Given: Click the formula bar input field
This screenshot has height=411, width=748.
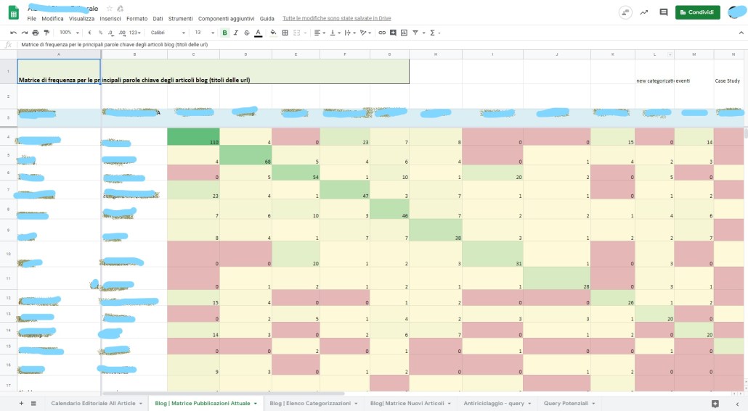Looking at the screenshot, I should coord(363,45).
